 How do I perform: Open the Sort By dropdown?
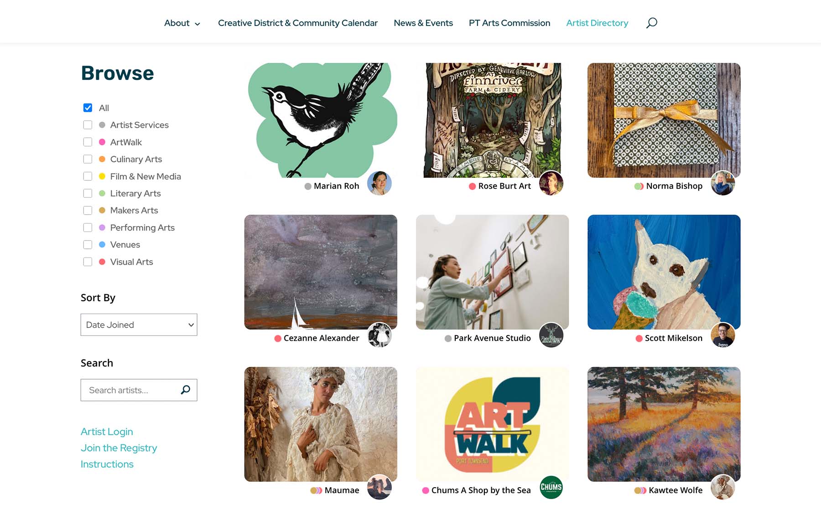point(139,324)
